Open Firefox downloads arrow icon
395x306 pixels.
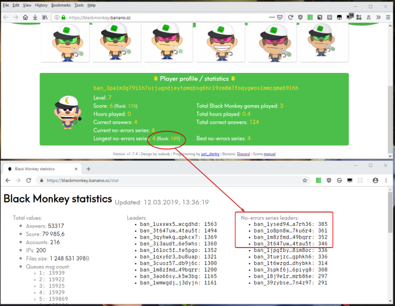[35, 17]
